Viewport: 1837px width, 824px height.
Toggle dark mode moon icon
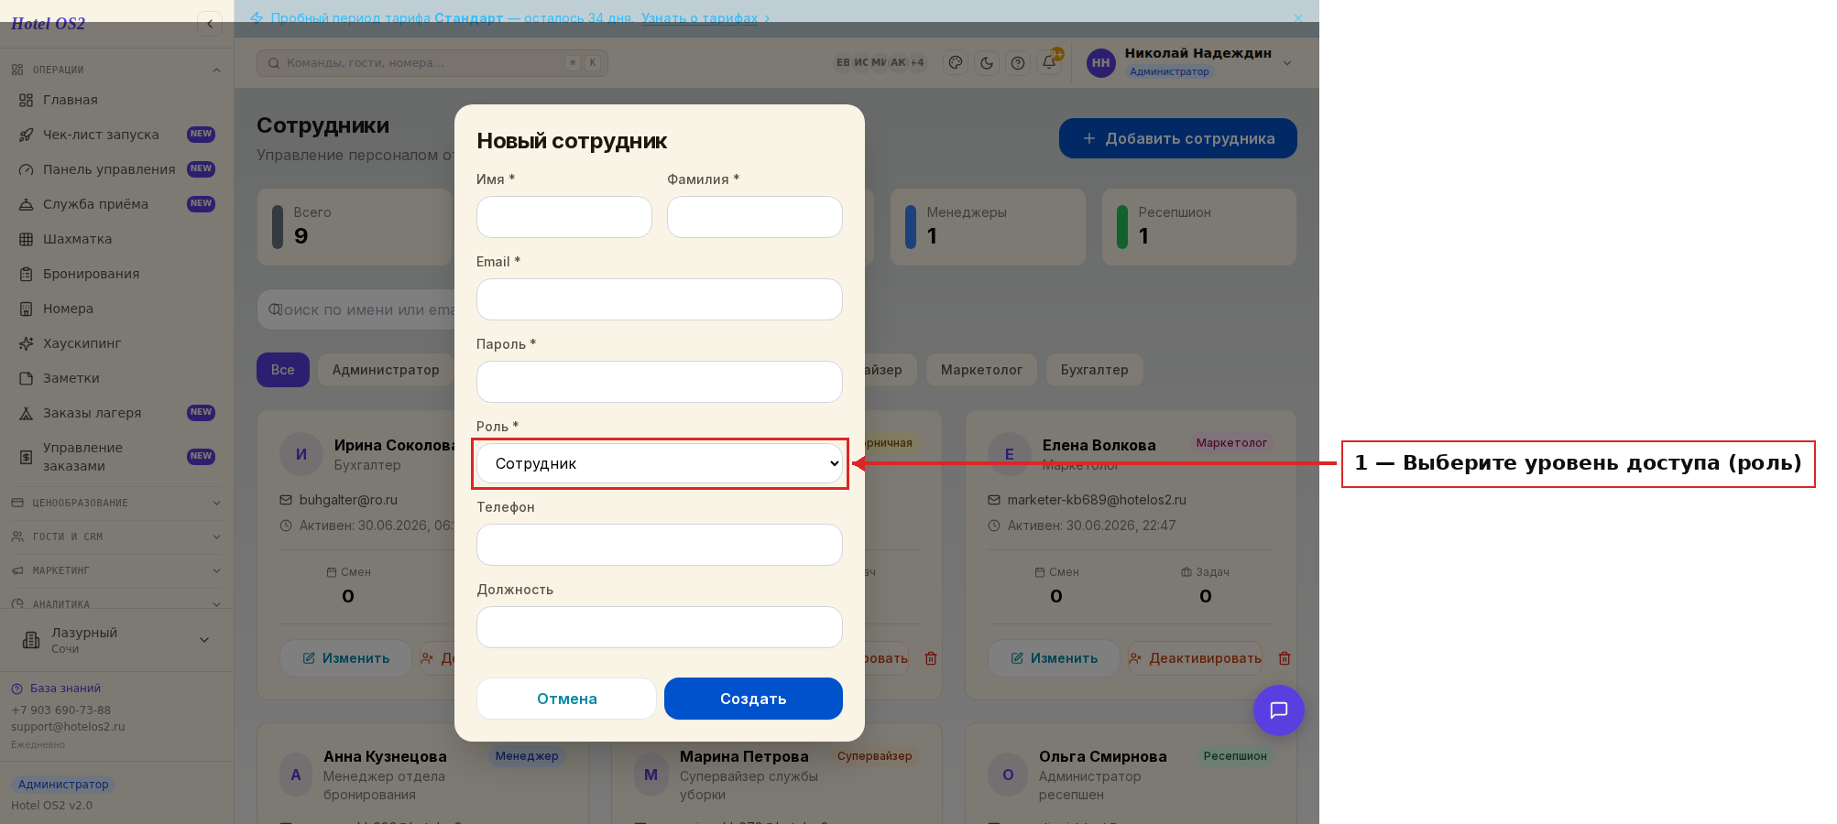[987, 63]
